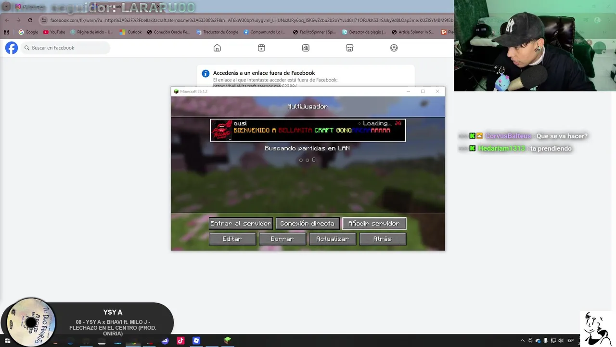Click the Meet Now camera tray icon
This screenshot has height=347, width=616.
click(x=530, y=341)
